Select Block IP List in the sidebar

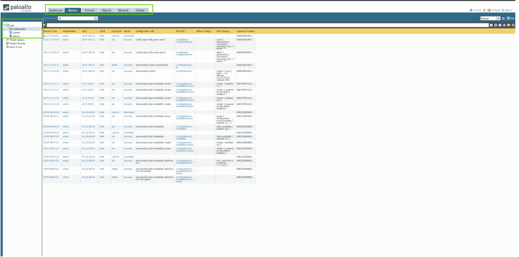tap(16, 47)
